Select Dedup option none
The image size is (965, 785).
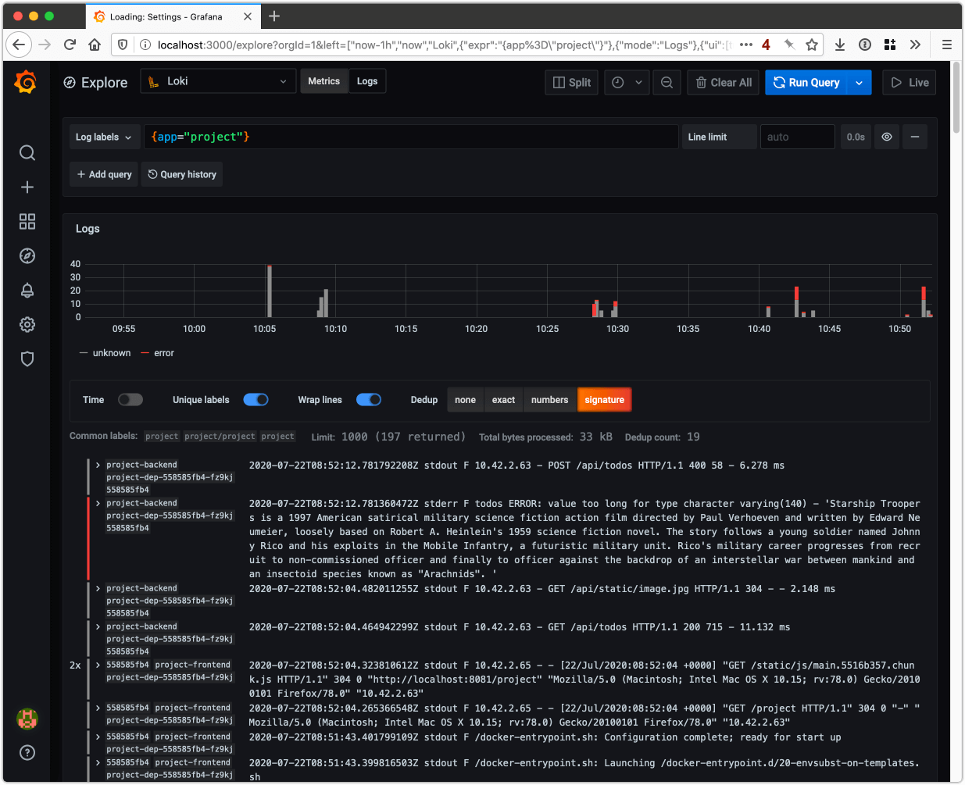coord(466,400)
